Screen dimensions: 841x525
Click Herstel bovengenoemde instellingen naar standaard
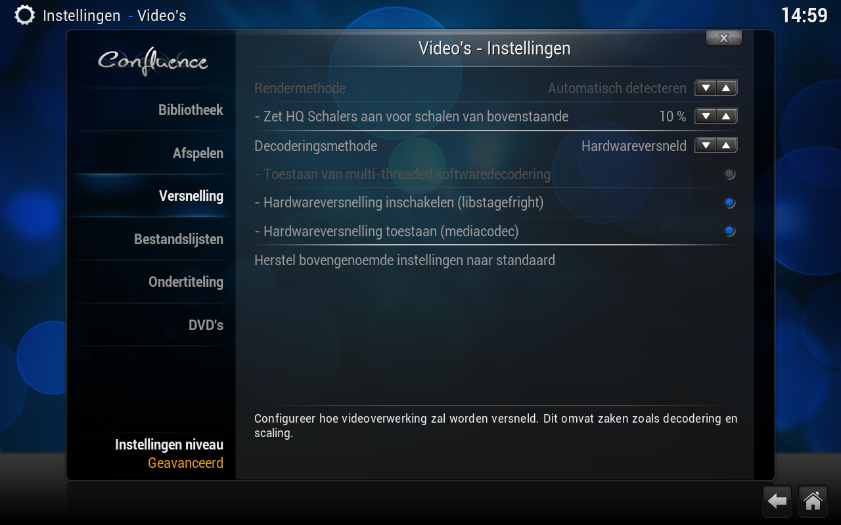(x=495, y=260)
